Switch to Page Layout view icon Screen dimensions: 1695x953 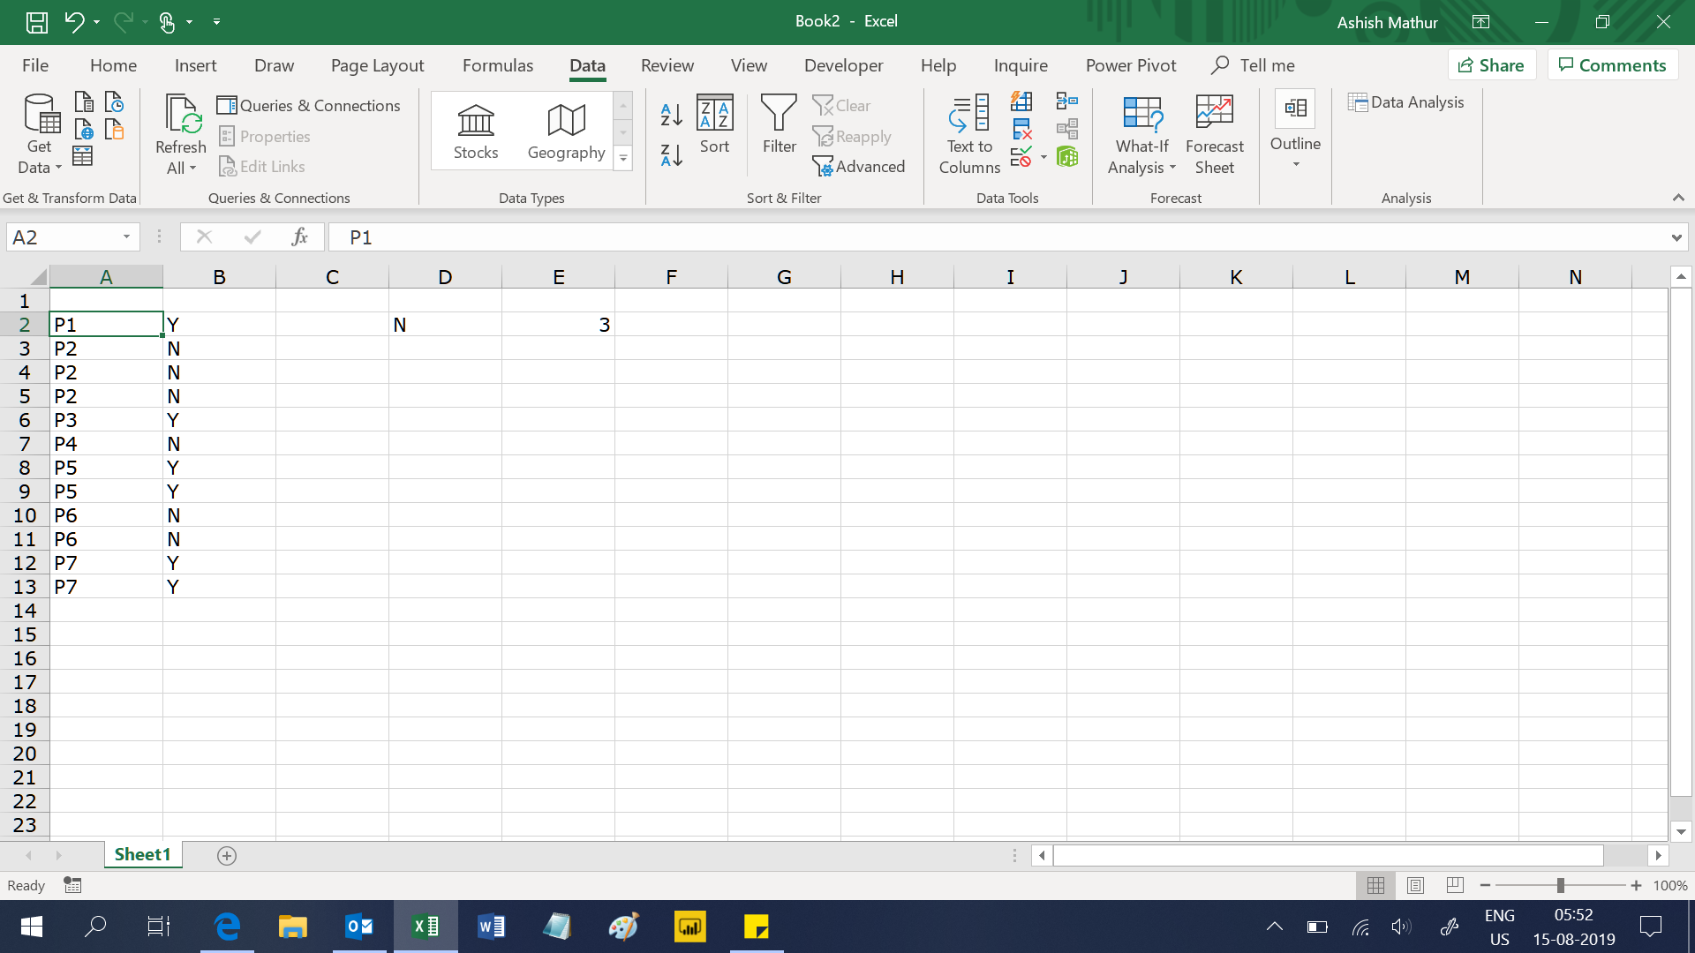coord(1415,885)
